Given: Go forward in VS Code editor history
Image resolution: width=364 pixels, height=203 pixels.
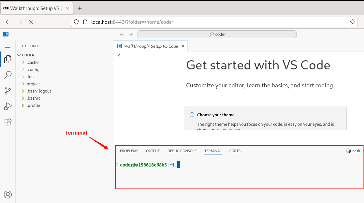Looking at the screenshot, I should (131, 34).
